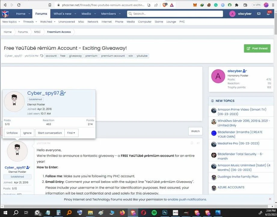Dismiss the push notification banner
This screenshot has height=217, width=277.
pos(270,199)
